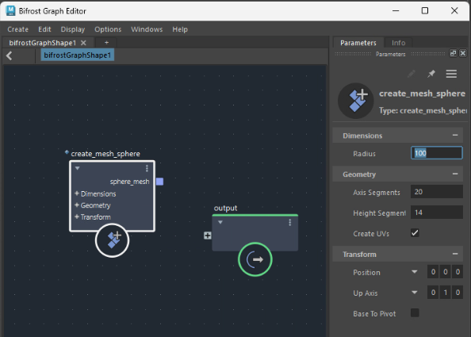This screenshot has width=471, height=337.
Task: Open the Parameters hamburger menu
Action: 451,74
